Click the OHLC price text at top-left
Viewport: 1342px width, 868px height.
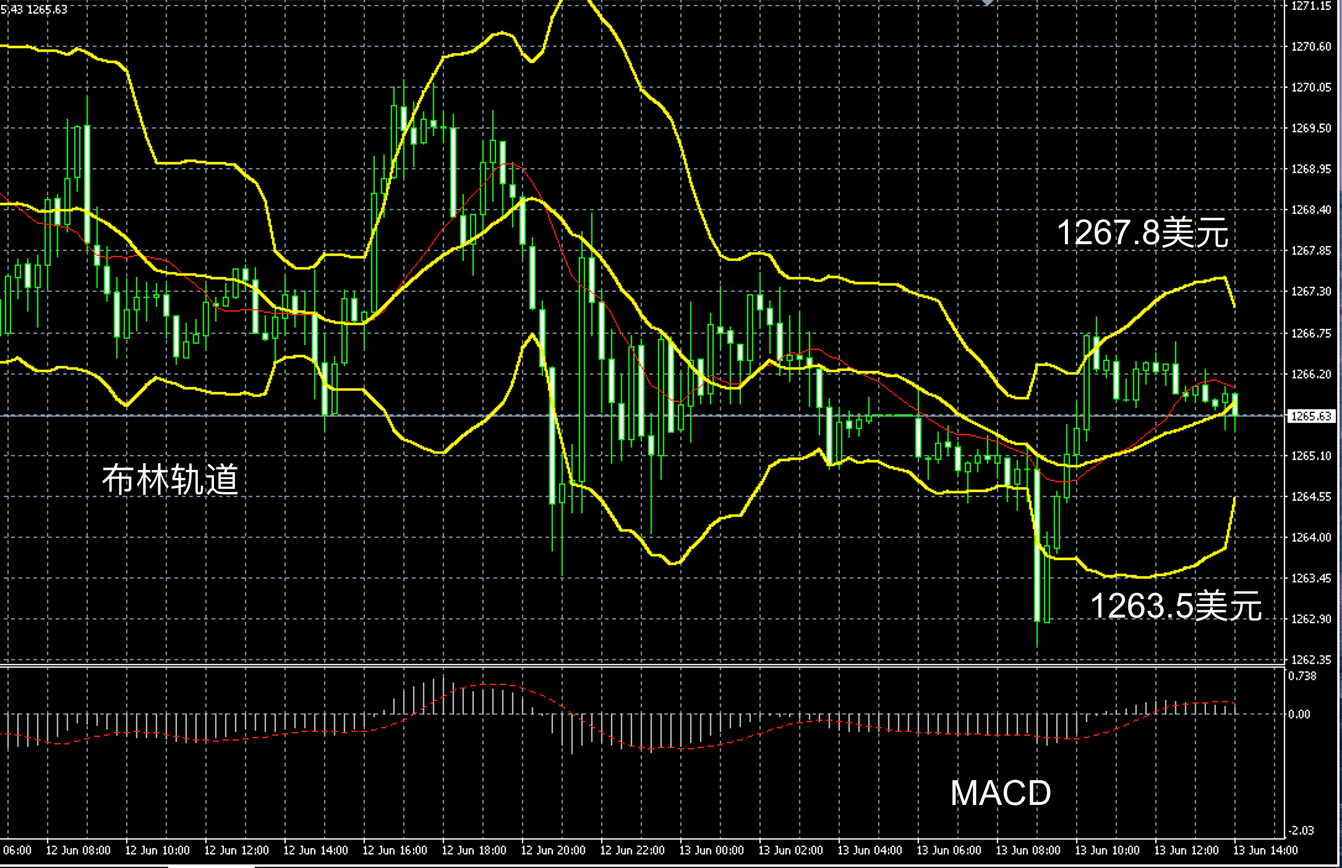click(34, 9)
